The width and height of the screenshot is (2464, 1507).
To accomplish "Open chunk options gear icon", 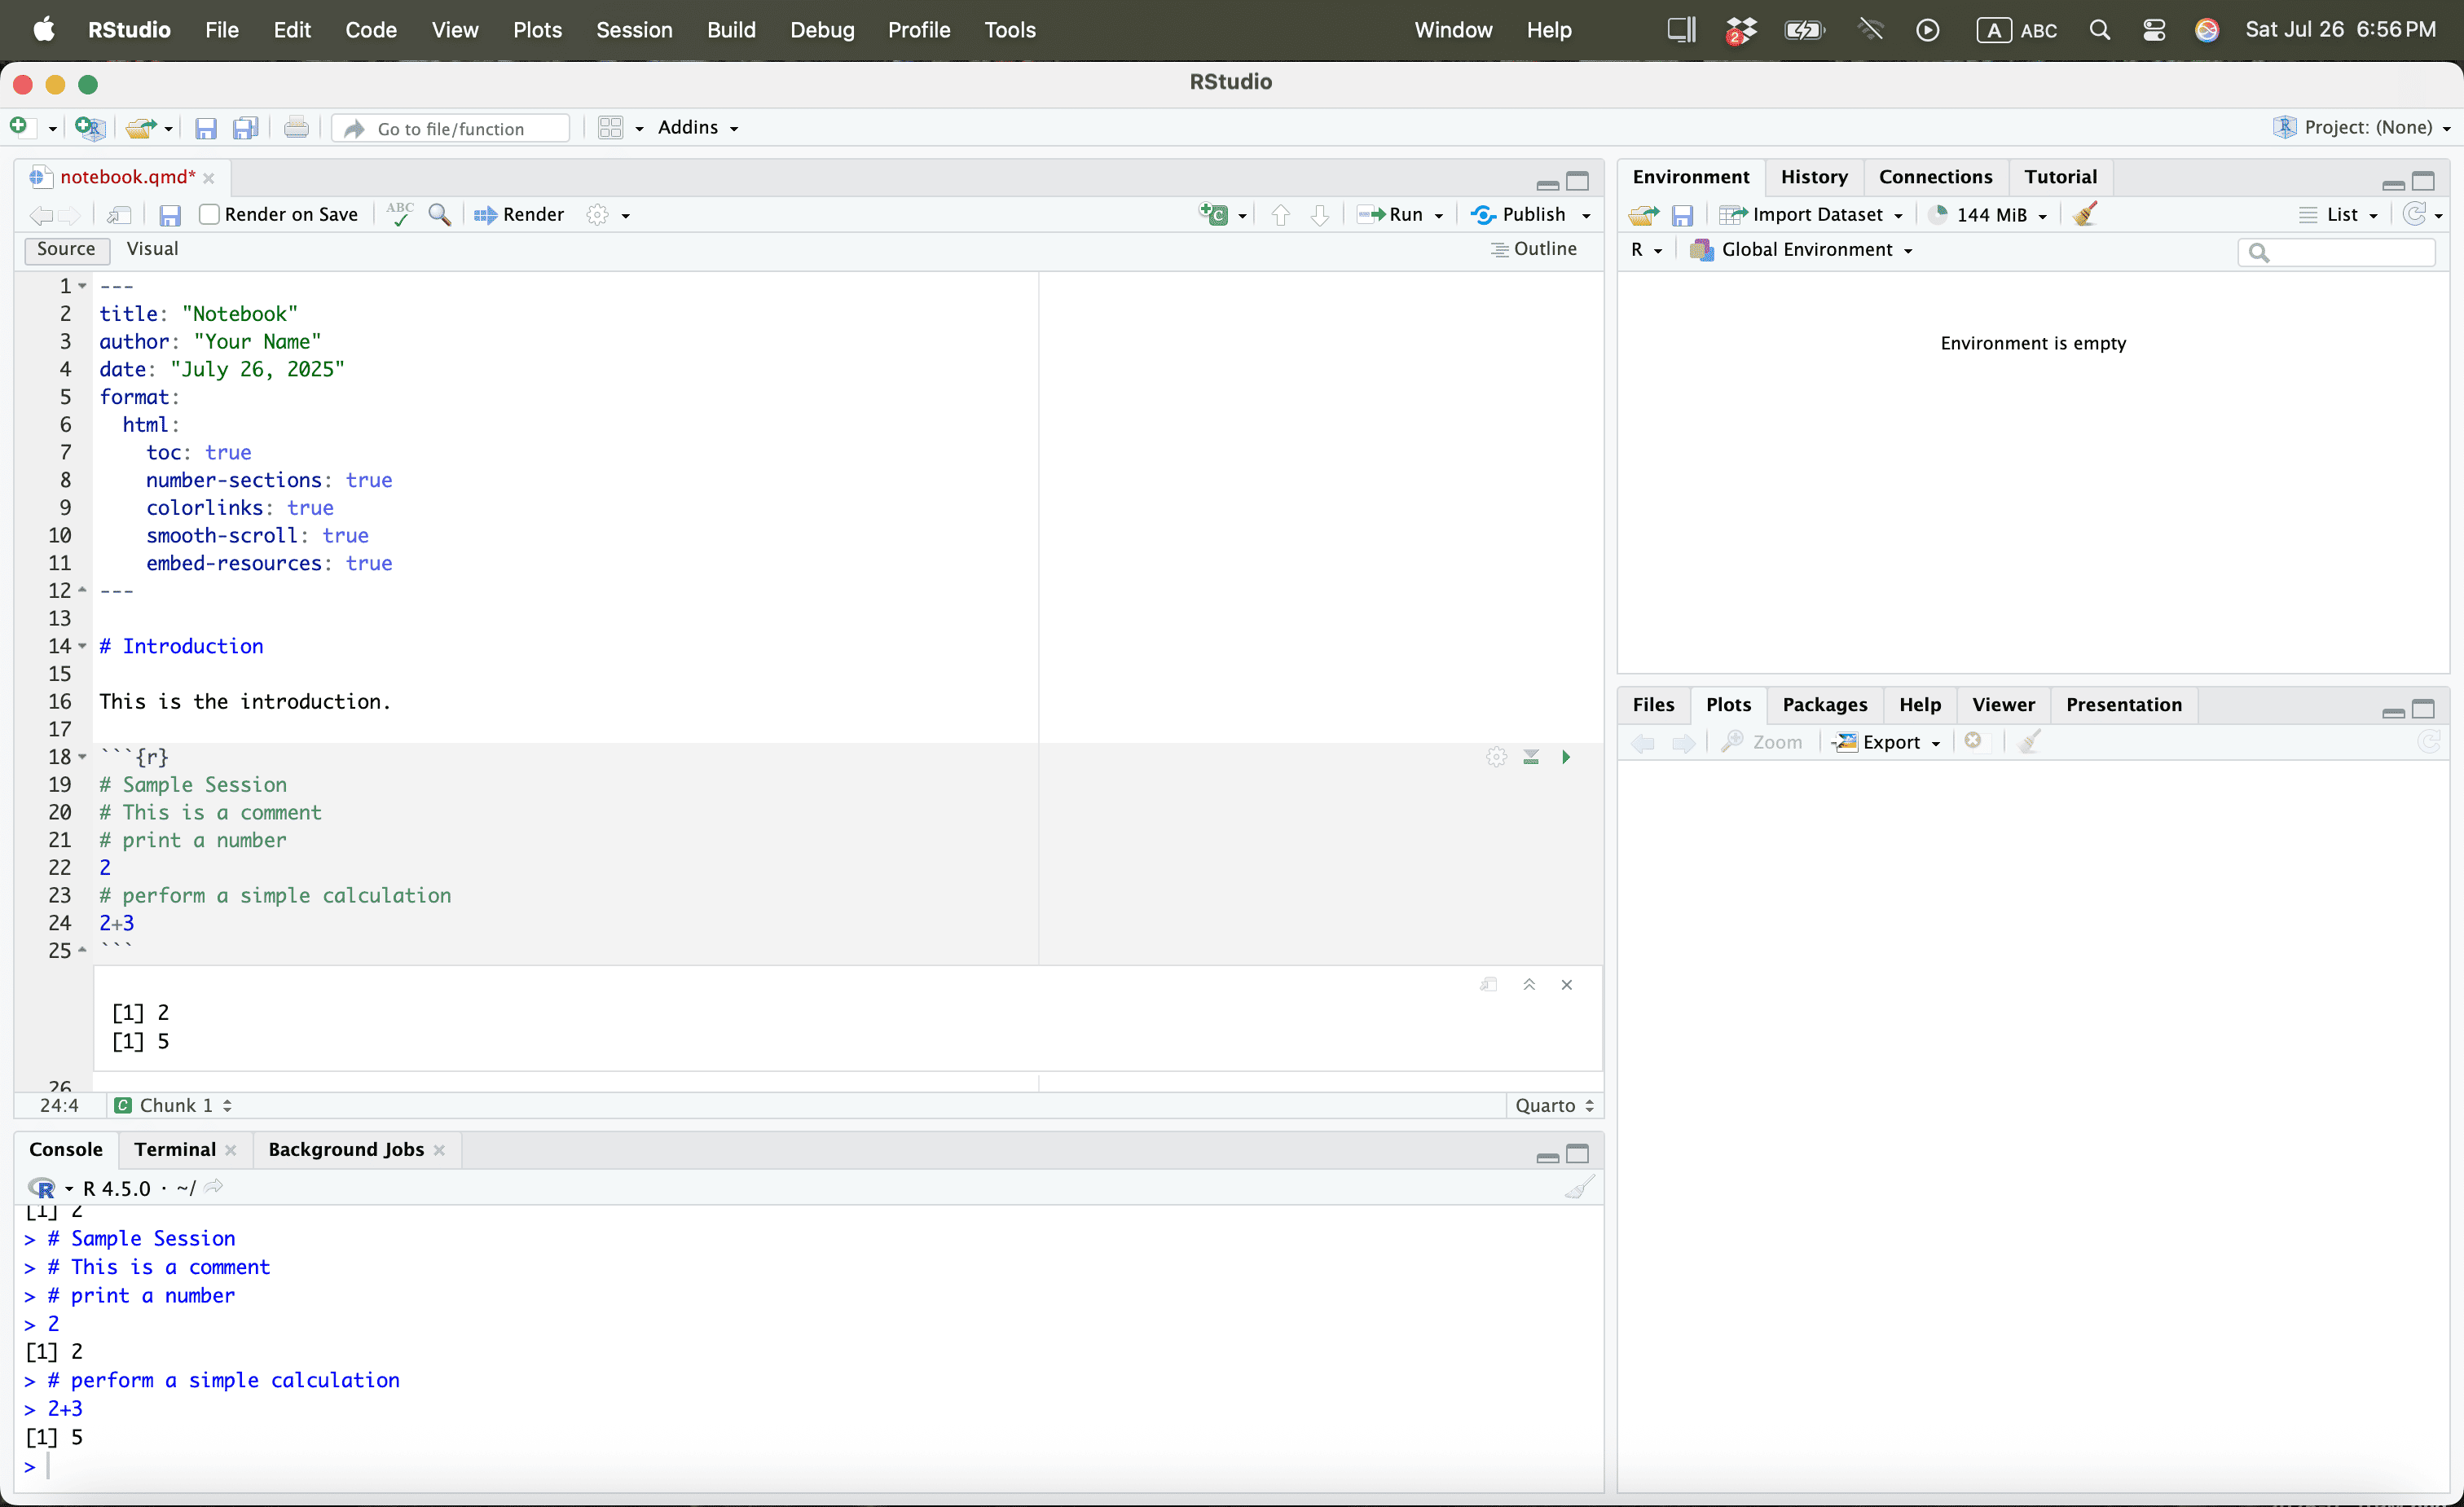I will tap(1496, 757).
